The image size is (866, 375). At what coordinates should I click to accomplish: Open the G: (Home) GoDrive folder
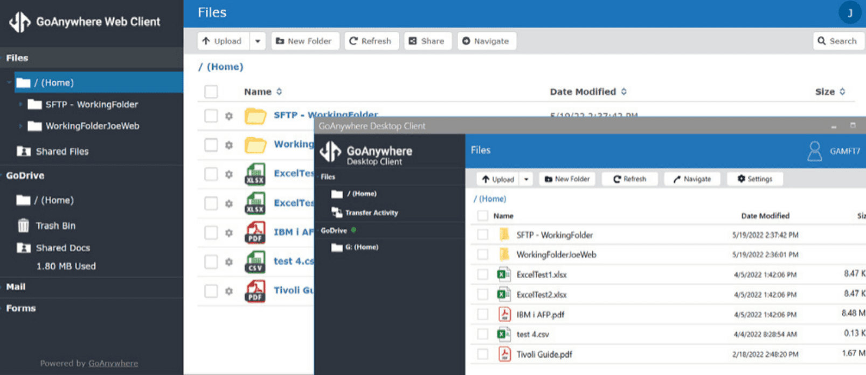(x=361, y=247)
